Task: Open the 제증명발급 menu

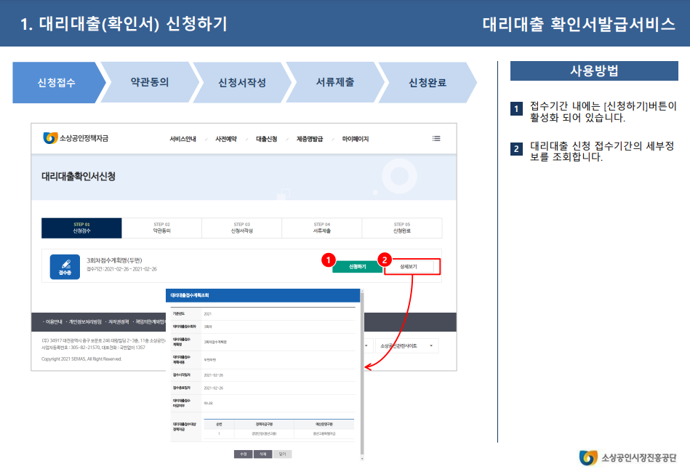Action: point(309,139)
